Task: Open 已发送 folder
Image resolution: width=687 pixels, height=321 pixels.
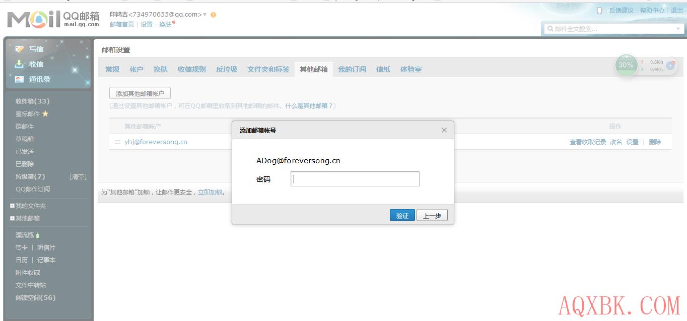Action: 25,151
